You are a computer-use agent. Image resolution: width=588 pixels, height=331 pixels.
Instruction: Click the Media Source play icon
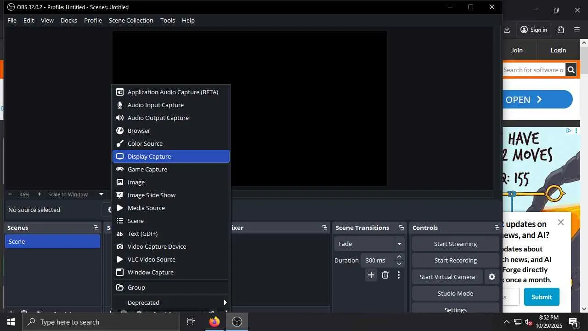120,208
